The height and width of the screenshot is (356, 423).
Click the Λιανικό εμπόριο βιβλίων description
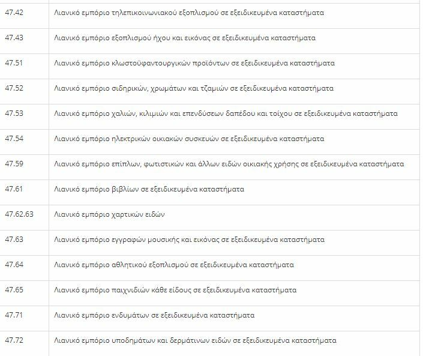149,189
